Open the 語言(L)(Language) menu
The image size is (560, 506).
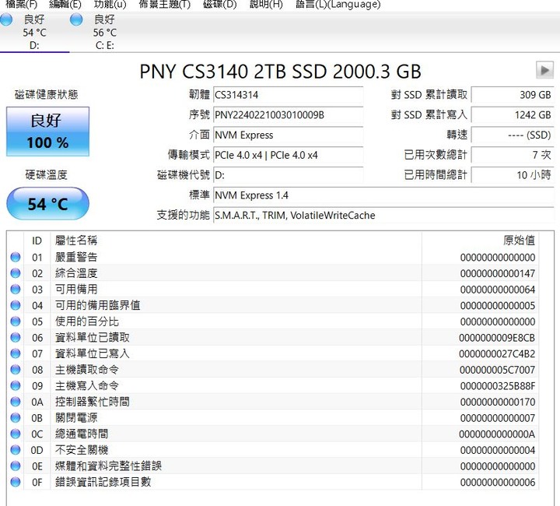pyautogui.click(x=338, y=5)
